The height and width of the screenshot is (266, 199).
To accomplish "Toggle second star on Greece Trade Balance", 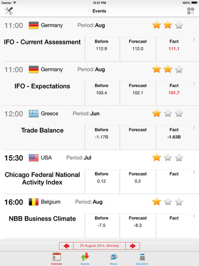I will pyautogui.click(x=168, y=114).
